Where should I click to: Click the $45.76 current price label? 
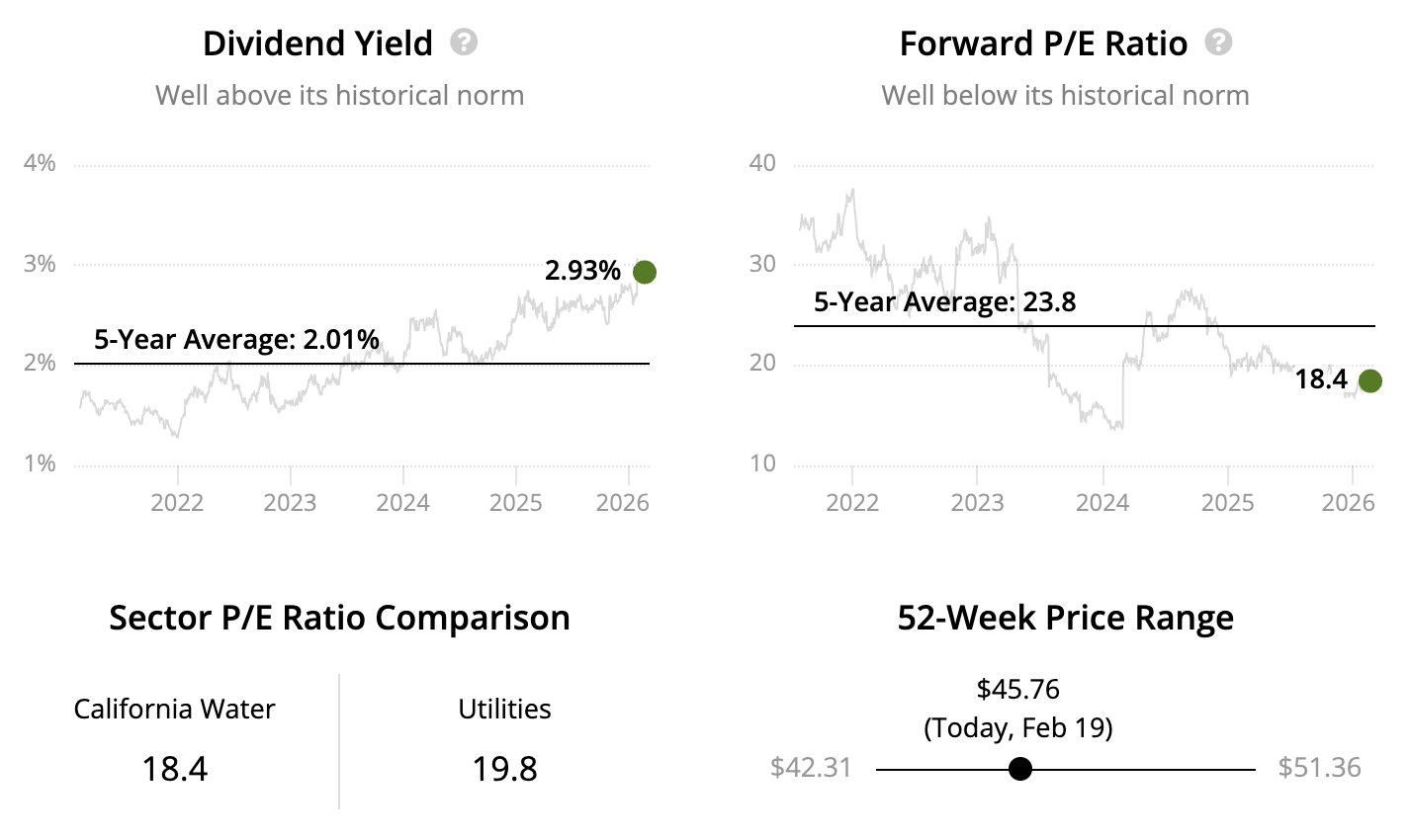pos(1017,689)
